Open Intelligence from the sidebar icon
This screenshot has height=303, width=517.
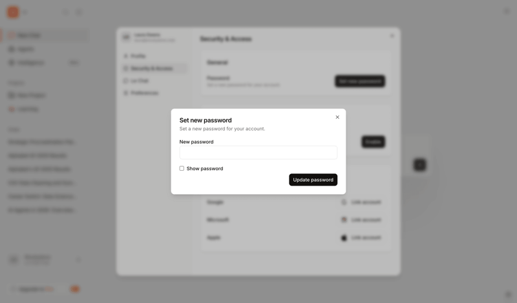pyautogui.click(x=12, y=63)
